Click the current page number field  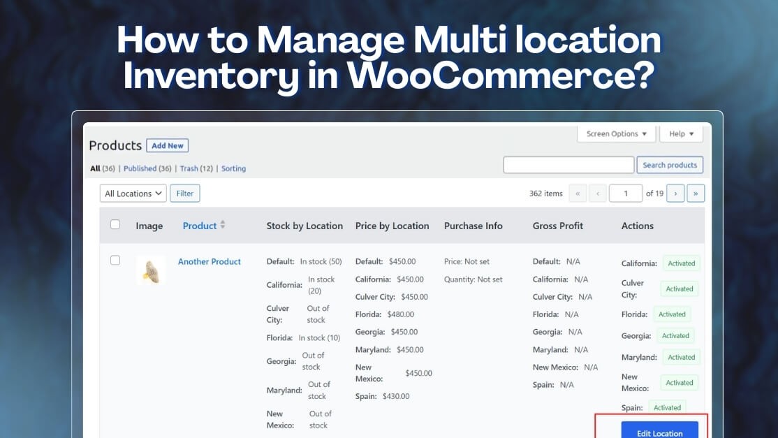[626, 194]
